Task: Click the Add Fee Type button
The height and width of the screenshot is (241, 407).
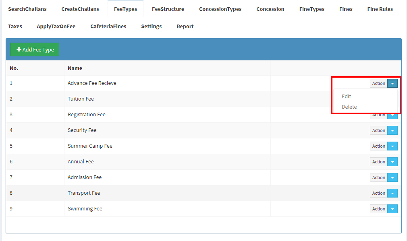Action: (35, 49)
